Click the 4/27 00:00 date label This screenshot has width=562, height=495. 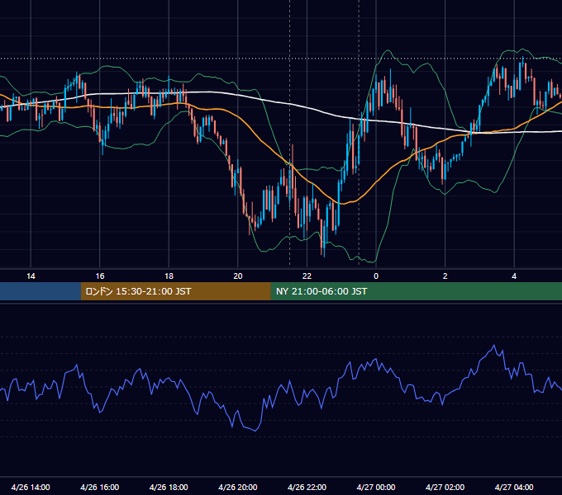pyautogui.click(x=376, y=487)
